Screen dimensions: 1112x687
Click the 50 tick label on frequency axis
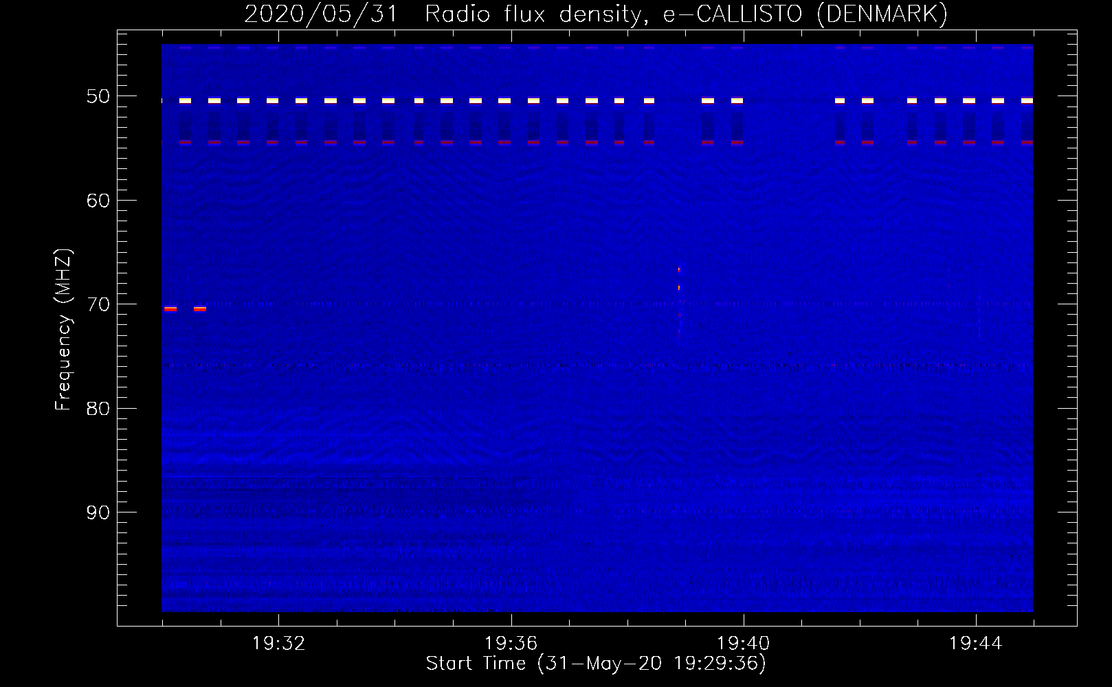pos(98,96)
